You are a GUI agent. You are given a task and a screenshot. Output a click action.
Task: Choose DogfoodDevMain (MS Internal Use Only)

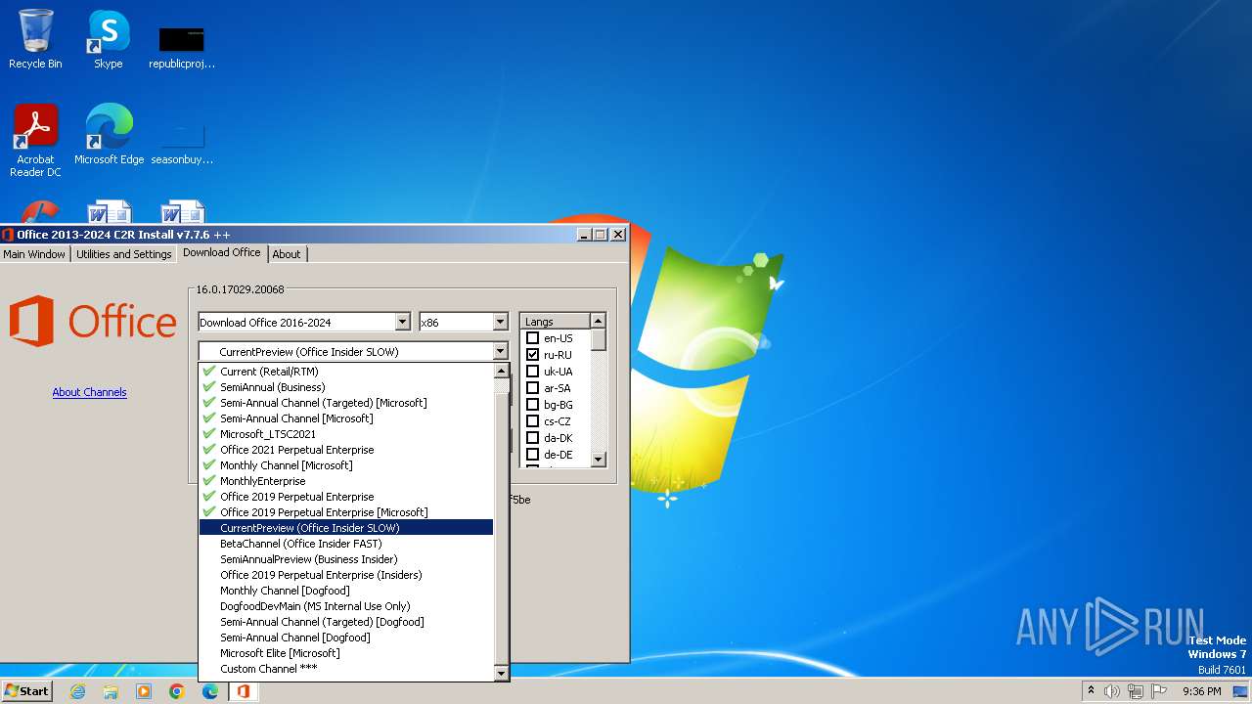(346, 606)
